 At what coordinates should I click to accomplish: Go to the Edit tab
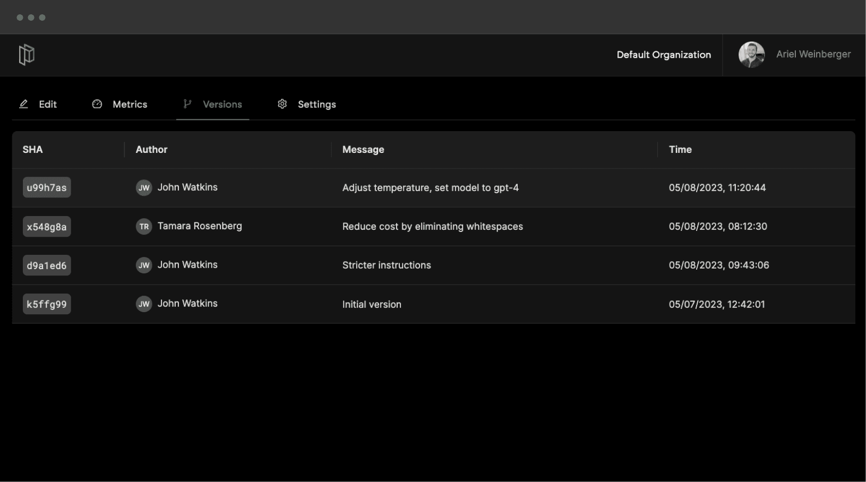pyautogui.click(x=47, y=105)
